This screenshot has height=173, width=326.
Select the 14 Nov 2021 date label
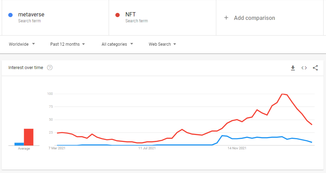pos(237,148)
